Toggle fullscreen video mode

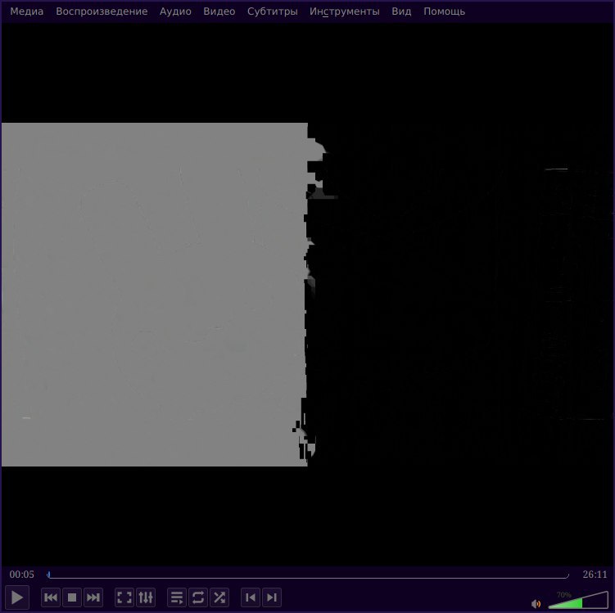[x=124, y=597]
